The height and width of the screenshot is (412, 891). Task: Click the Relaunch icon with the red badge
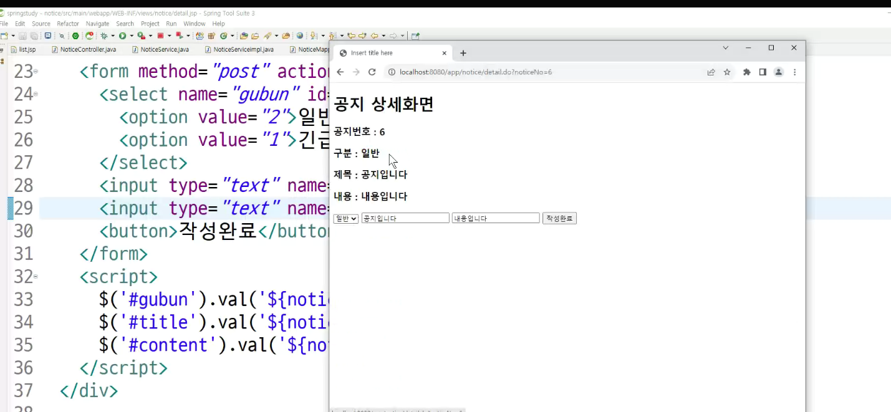coord(89,36)
